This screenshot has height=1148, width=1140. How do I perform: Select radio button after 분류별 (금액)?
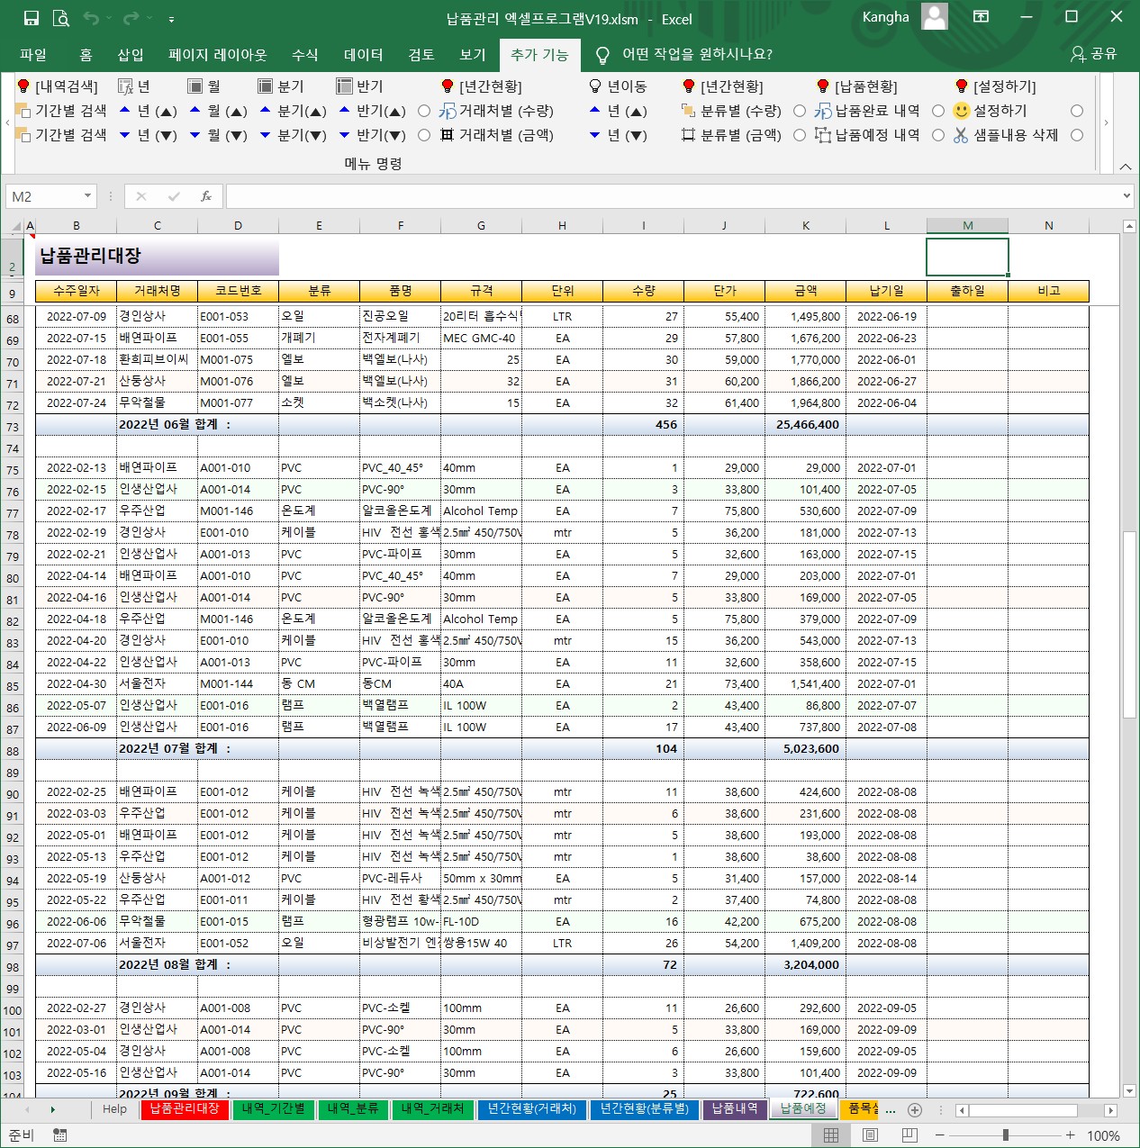pos(800,135)
